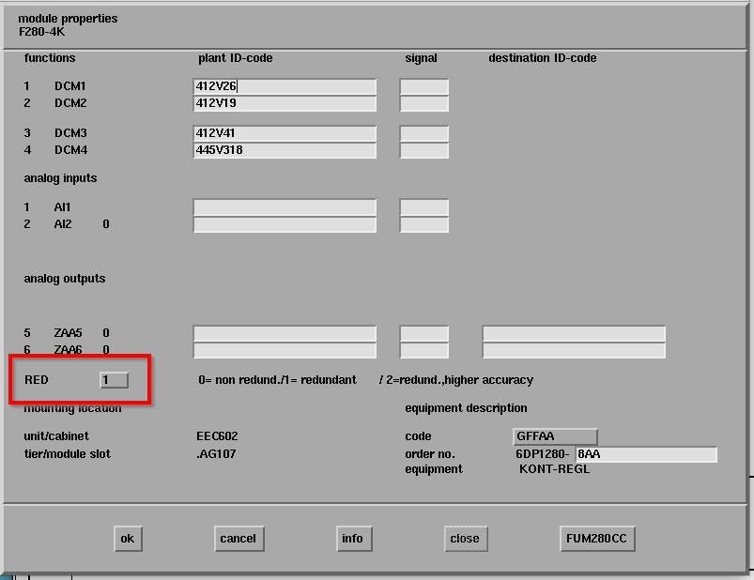Focus the AI2 plant ID-code field
Viewport: 754px width, 580px height.
click(285, 224)
